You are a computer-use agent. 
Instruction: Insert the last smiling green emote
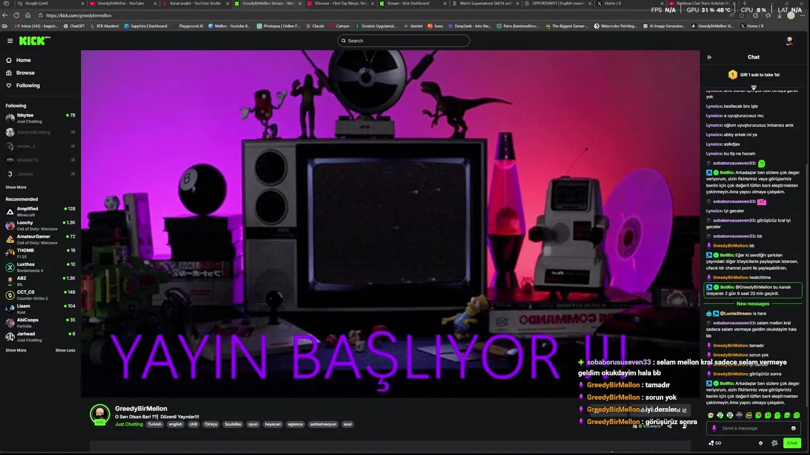797,415
